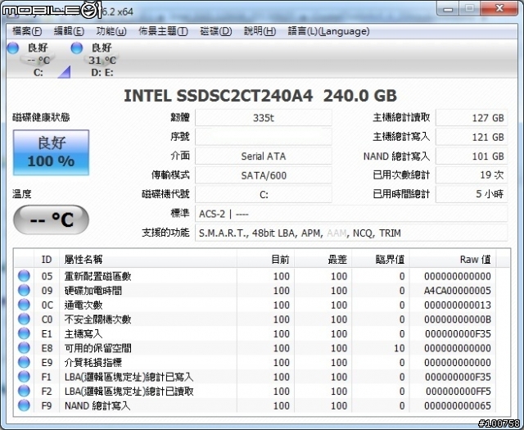Click status icon of attribute 05

click(24, 276)
